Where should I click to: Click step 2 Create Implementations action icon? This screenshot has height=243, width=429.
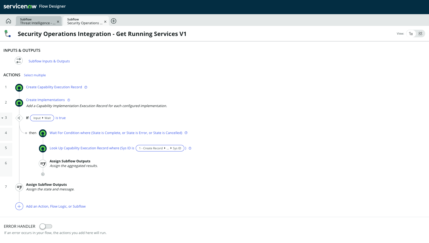coord(19,103)
